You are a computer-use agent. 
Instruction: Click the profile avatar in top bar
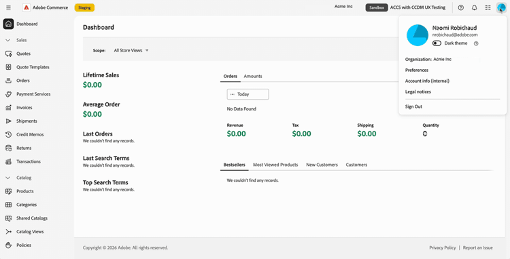(501, 7)
